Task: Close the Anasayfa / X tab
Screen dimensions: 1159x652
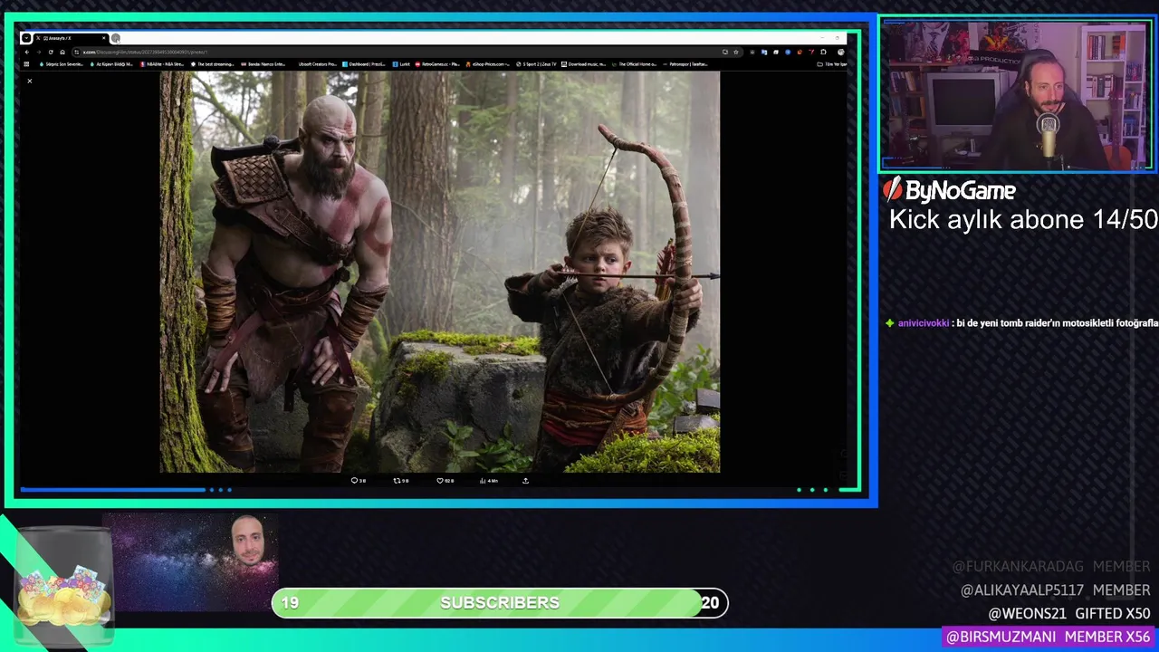Action: [x=104, y=38]
